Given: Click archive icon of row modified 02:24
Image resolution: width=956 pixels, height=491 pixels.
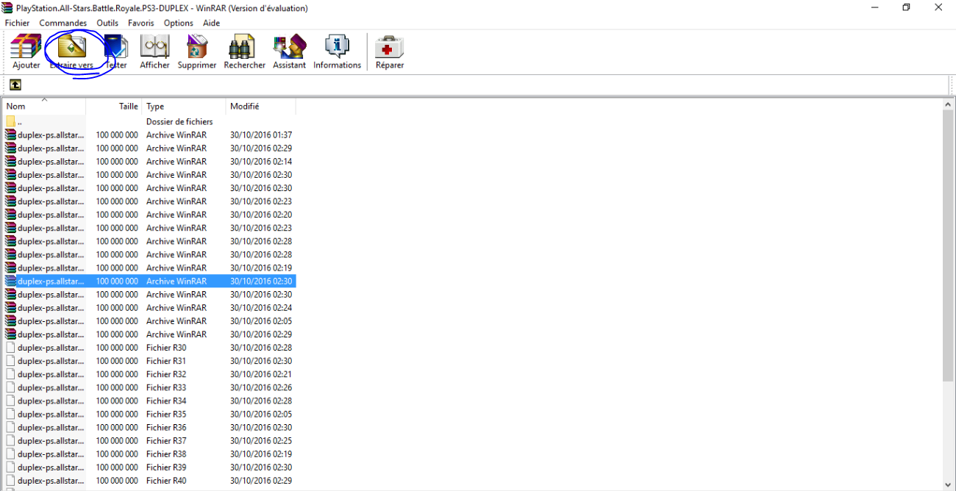Looking at the screenshot, I should (10, 307).
